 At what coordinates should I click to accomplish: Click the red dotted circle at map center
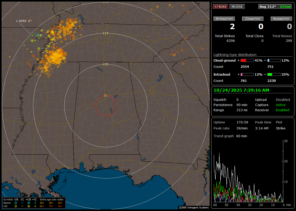pyautogui.click(x=106, y=106)
